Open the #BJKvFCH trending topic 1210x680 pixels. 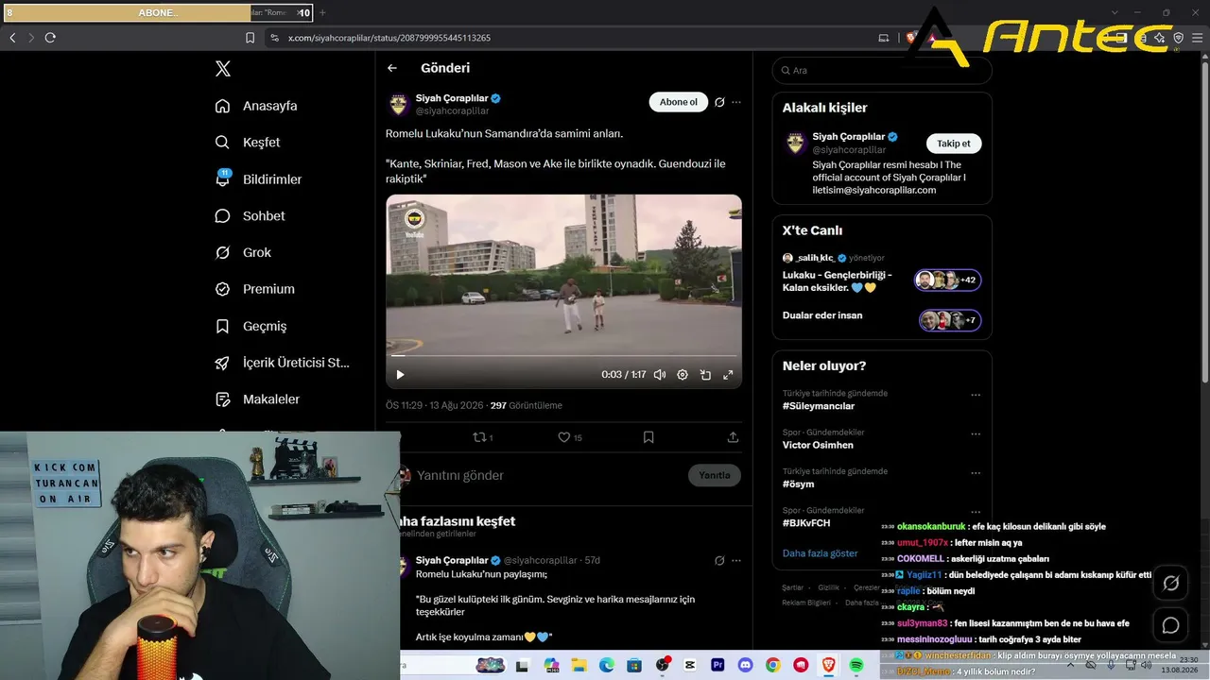click(x=806, y=523)
